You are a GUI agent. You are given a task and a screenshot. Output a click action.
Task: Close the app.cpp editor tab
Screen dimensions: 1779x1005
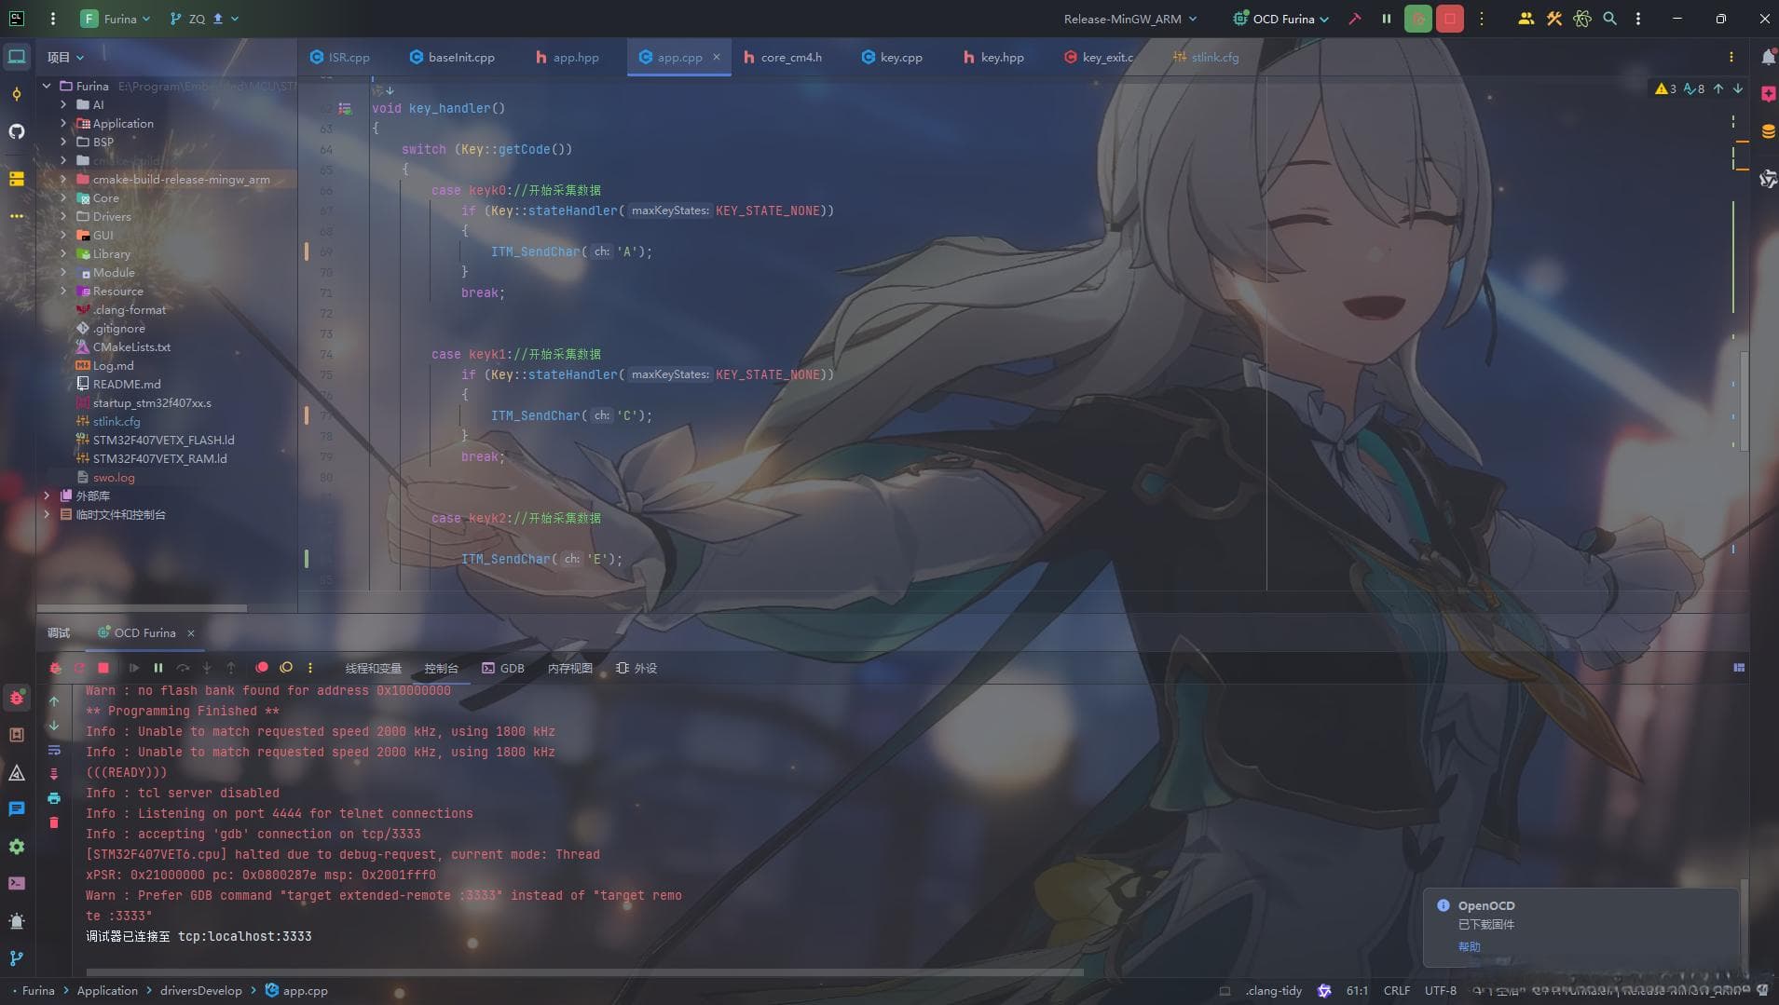pos(717,57)
